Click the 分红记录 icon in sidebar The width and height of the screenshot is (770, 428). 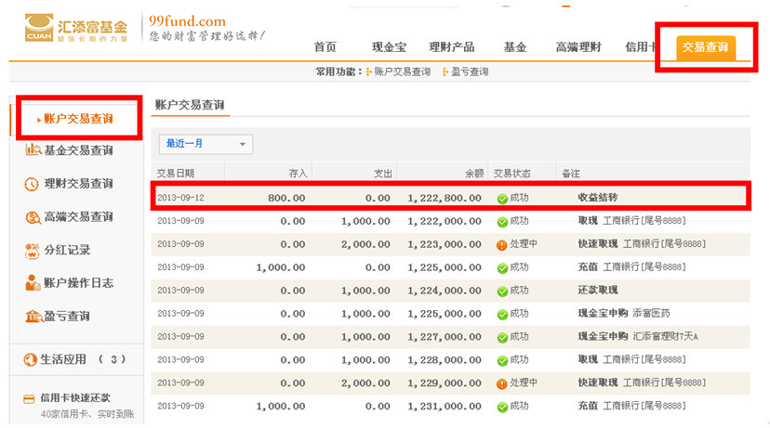pyautogui.click(x=32, y=250)
